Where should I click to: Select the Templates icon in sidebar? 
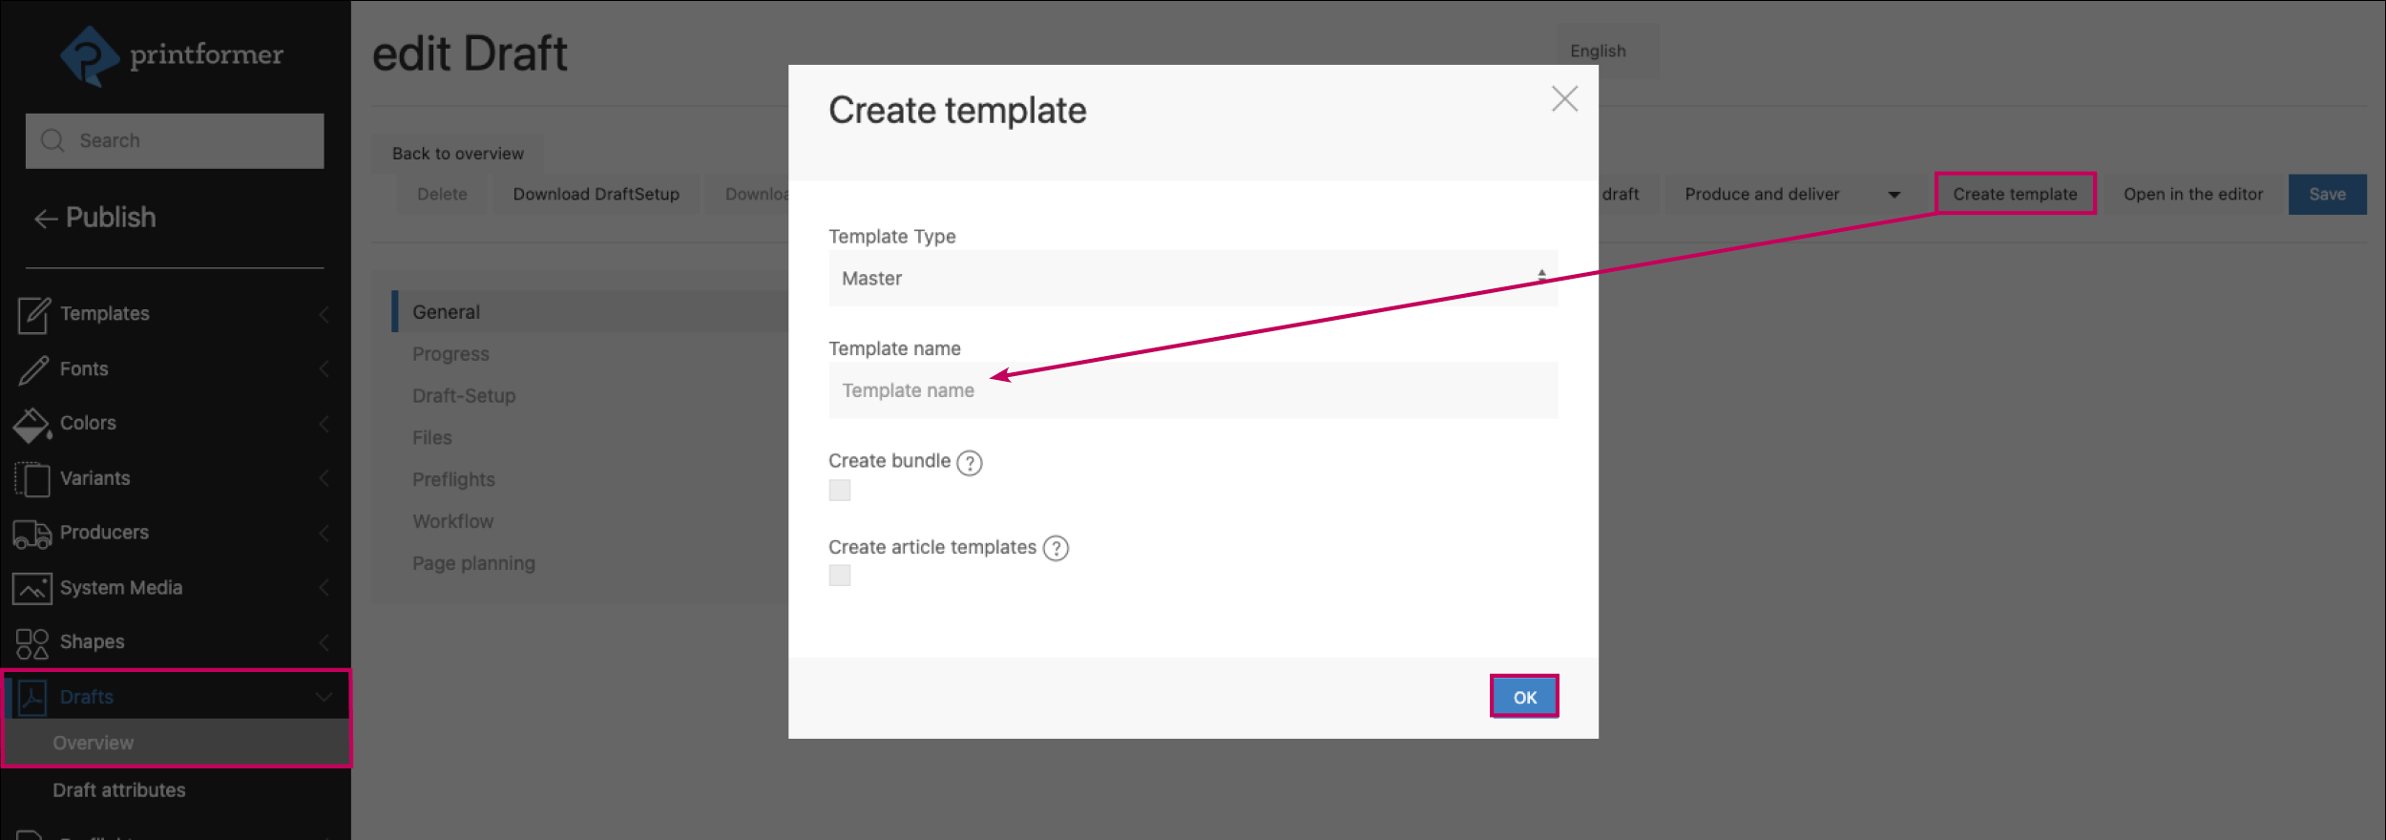point(31,313)
